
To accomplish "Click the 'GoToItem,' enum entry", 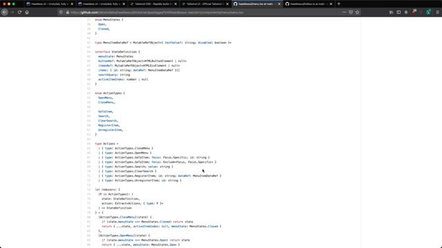I will click(106, 112).
